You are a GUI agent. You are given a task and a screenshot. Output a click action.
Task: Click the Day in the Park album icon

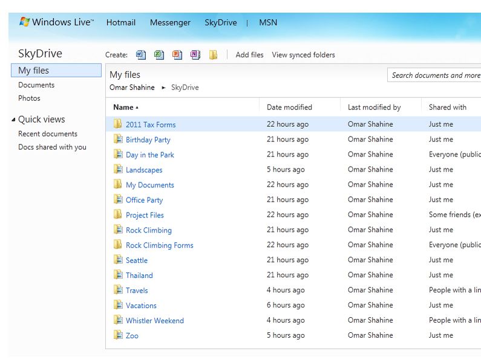point(118,154)
